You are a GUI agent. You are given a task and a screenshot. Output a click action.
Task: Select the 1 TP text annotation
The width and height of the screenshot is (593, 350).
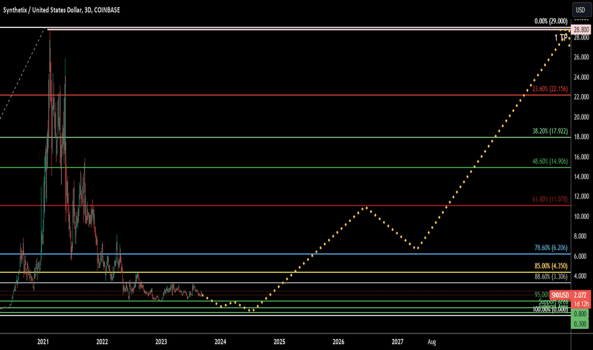(x=561, y=38)
